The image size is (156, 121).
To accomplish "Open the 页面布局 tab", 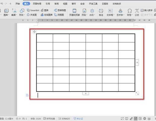I will (37, 4).
